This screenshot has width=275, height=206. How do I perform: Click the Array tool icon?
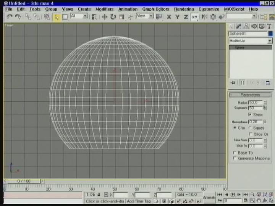[x=213, y=17]
